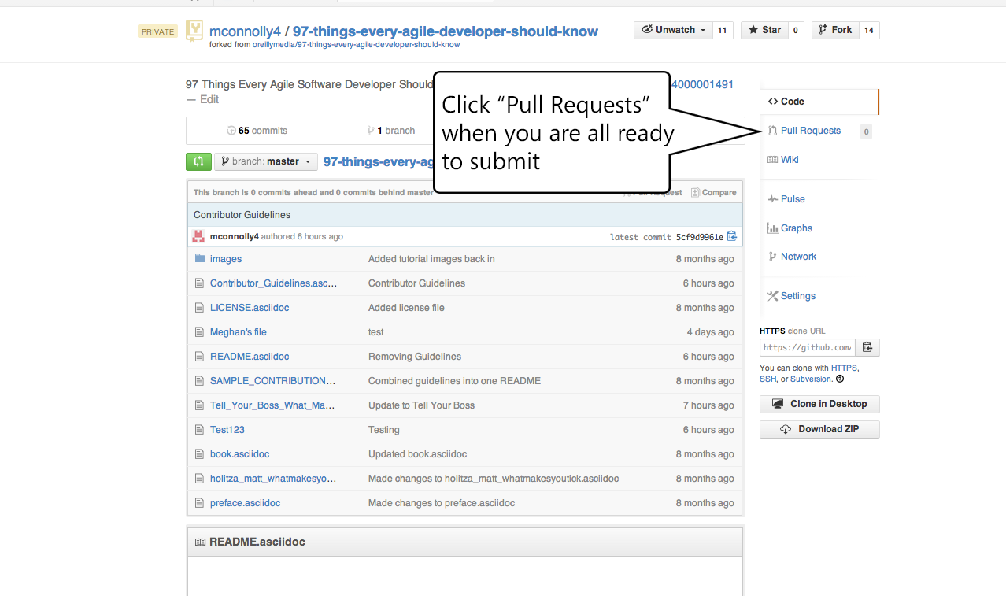Viewport: 1006px width, 596px height.
Task: Click the 4 days ago timestamp
Action: coord(710,332)
